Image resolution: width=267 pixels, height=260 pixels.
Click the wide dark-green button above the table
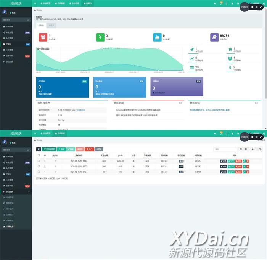coord(49,149)
